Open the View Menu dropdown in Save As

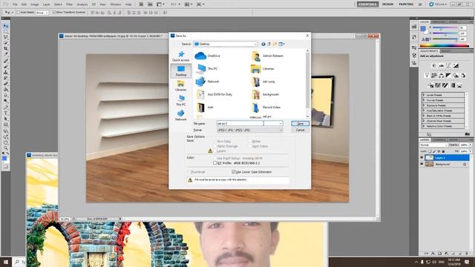coord(282,44)
